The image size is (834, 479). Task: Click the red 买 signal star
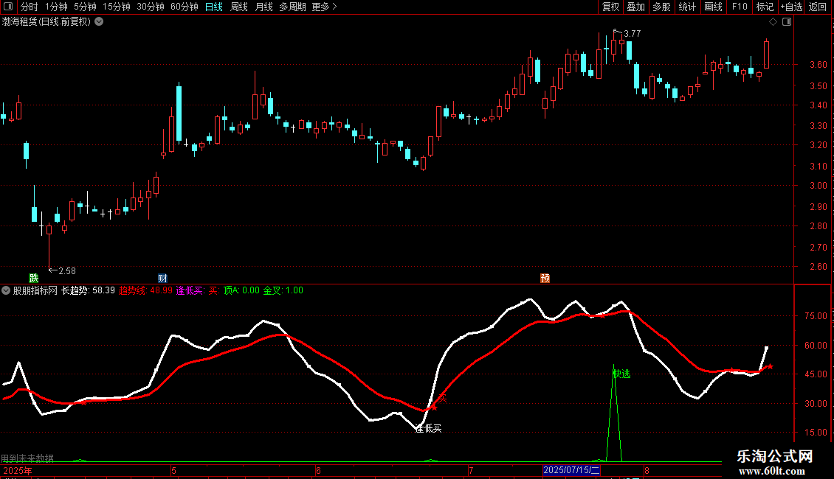pos(434,408)
